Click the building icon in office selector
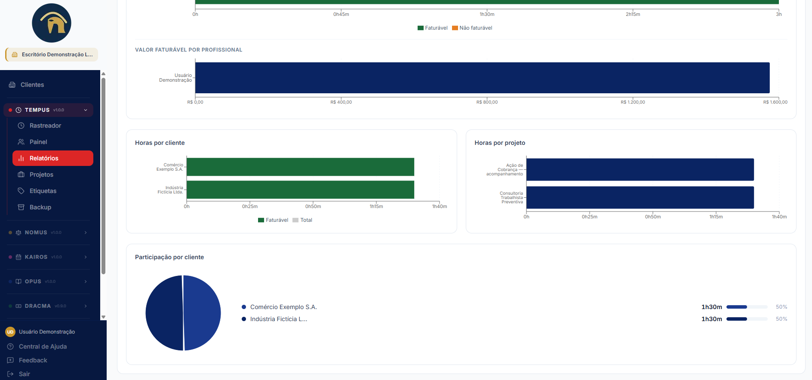The width and height of the screenshot is (812, 380). (x=15, y=55)
